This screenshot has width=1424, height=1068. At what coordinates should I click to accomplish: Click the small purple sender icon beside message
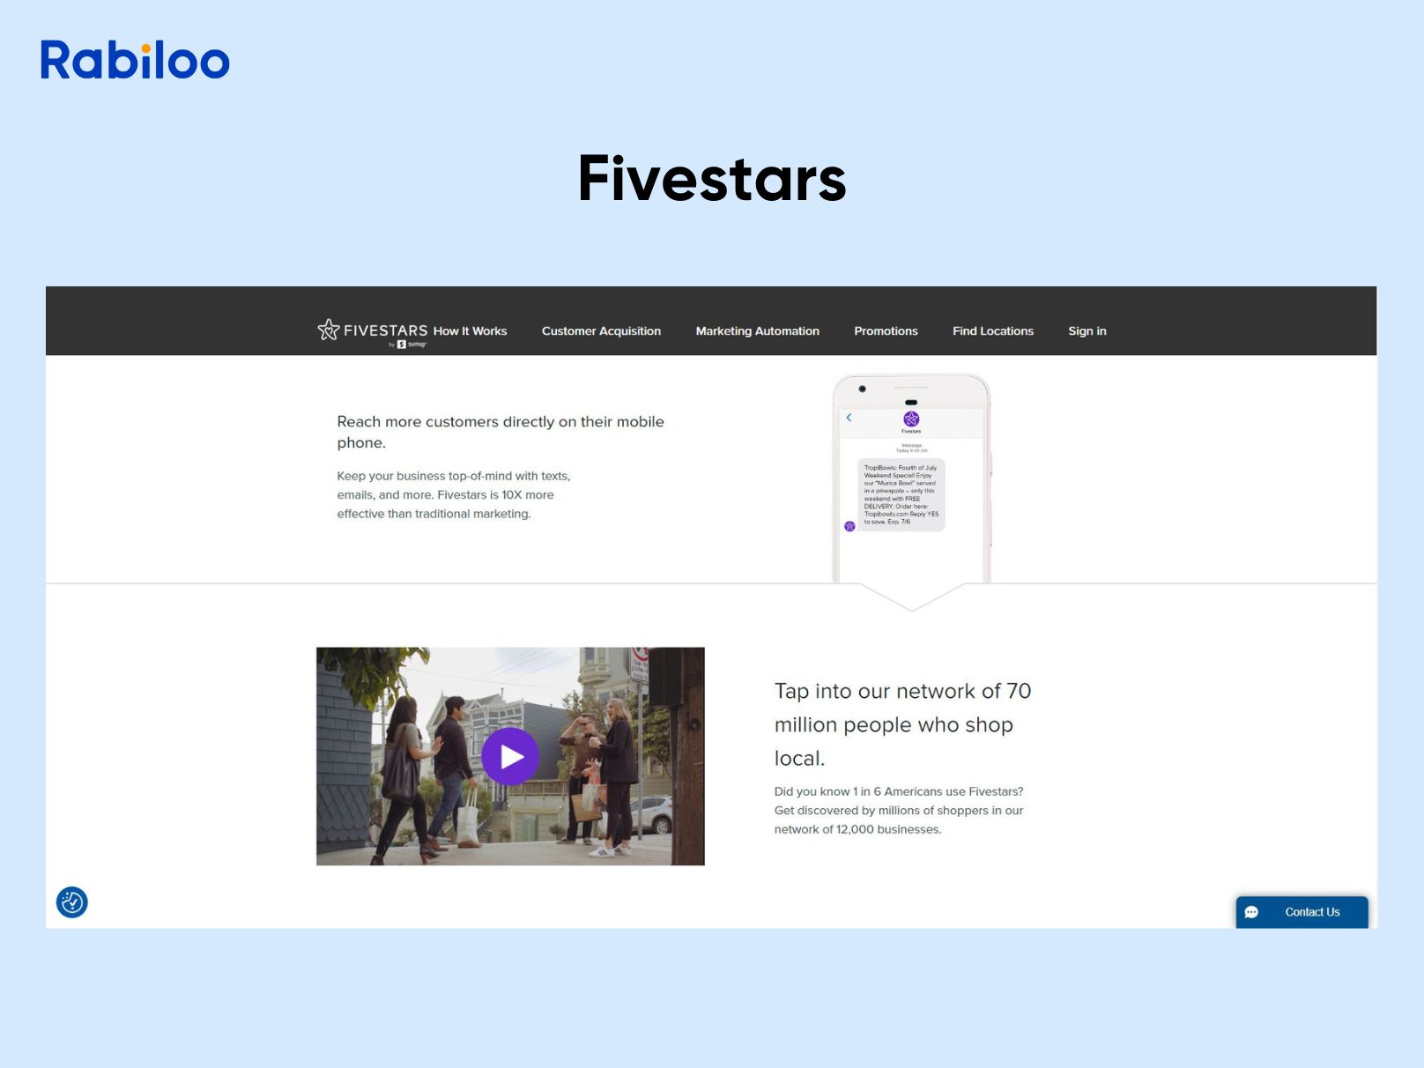(849, 526)
